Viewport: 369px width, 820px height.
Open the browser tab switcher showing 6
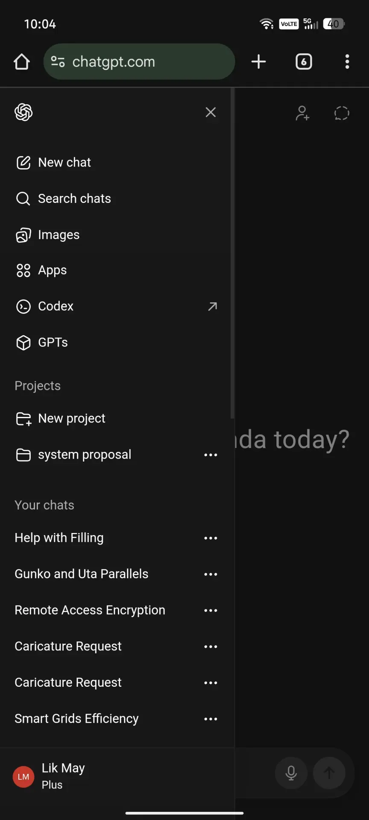click(x=304, y=61)
